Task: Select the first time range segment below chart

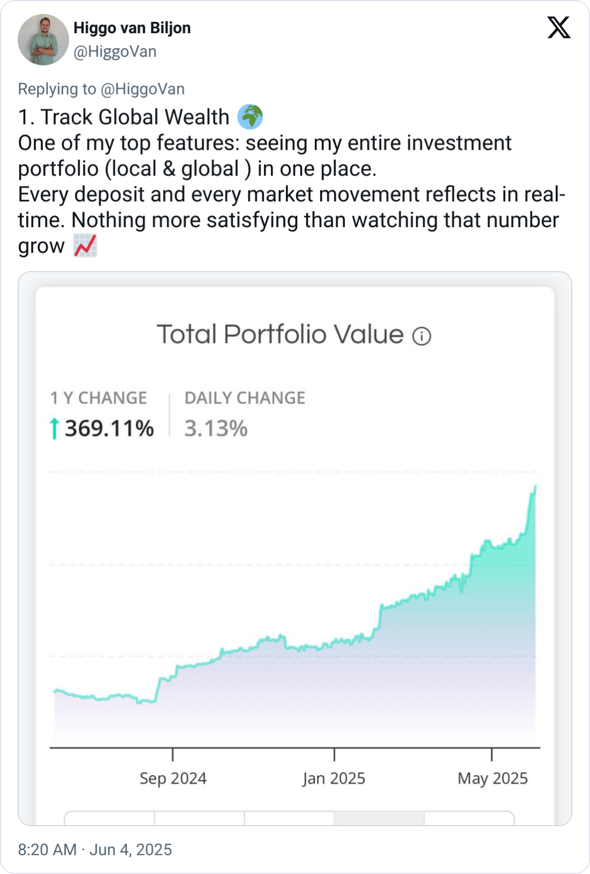Action: pyautogui.click(x=109, y=818)
